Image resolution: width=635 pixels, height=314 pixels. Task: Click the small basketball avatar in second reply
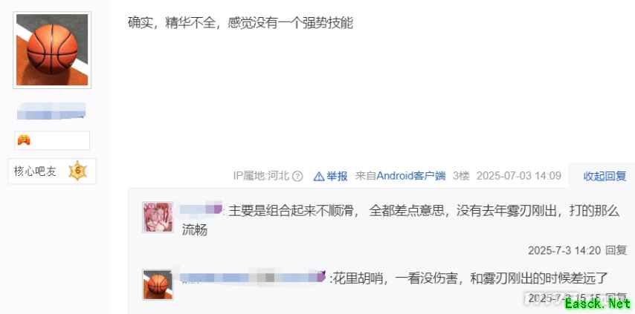point(158,285)
